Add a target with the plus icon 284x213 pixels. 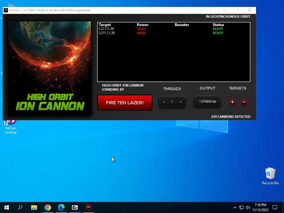[232, 102]
